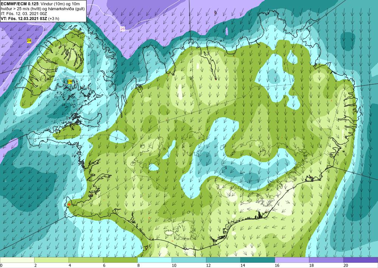Select the dark teal 14–16 legend swatch
378x268 pixels.
tap(257, 260)
